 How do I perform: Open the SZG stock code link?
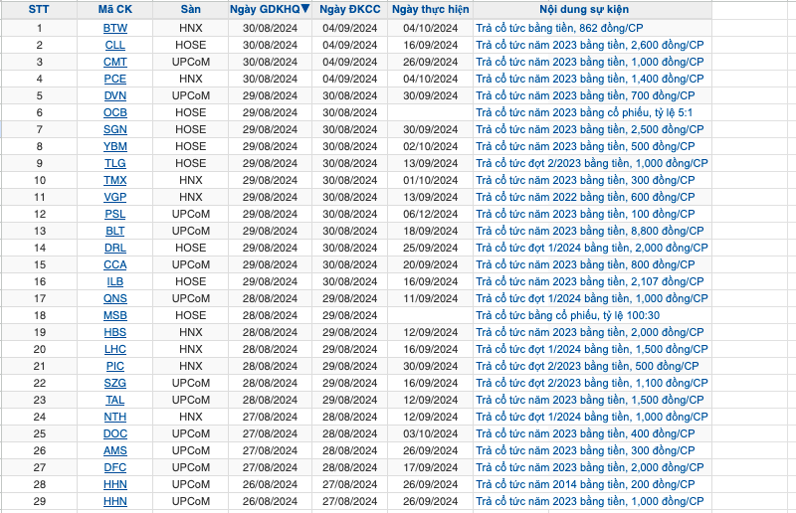115,383
